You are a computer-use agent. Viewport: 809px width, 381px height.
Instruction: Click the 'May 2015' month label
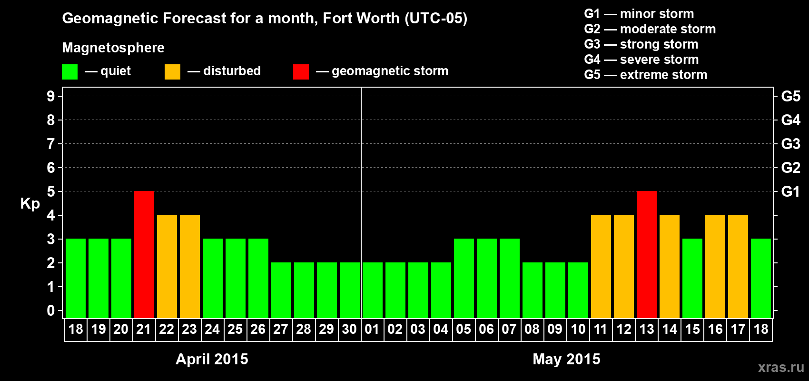pos(566,359)
